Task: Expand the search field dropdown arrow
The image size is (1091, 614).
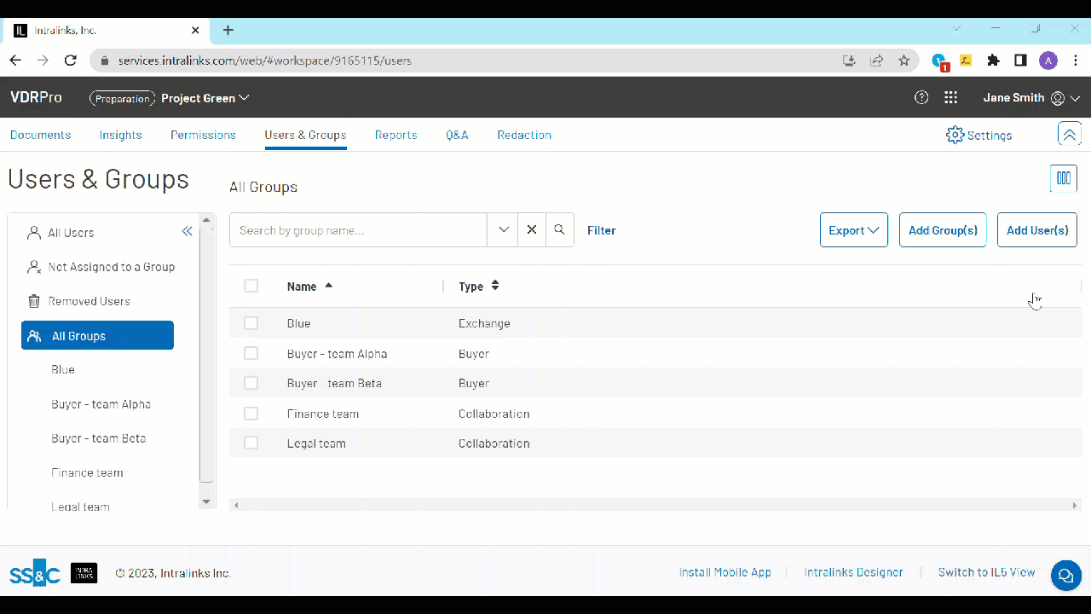Action: tap(503, 230)
